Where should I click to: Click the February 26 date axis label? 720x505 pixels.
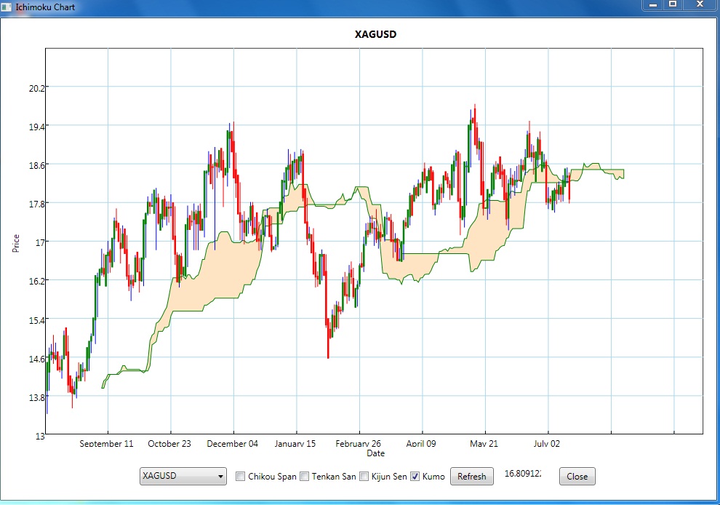coord(358,444)
